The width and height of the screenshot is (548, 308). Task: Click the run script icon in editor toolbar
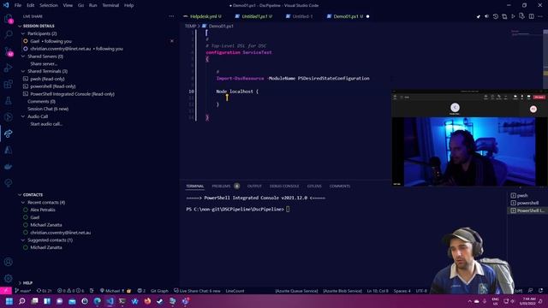point(513,16)
